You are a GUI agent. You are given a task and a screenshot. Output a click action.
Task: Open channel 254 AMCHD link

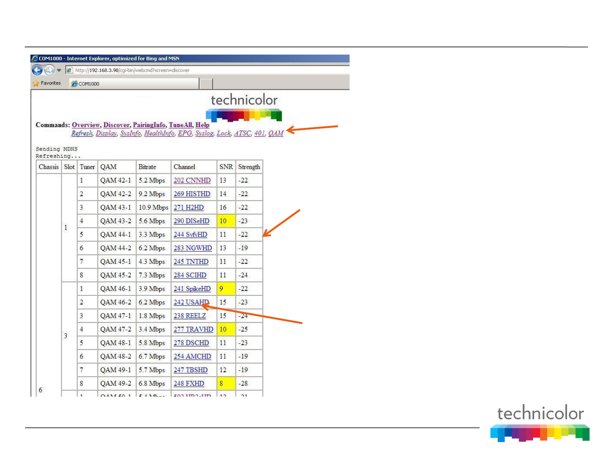192,356
